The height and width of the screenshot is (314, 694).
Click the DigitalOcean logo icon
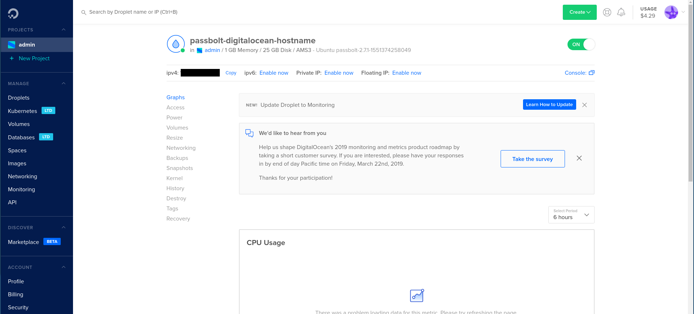(x=13, y=14)
